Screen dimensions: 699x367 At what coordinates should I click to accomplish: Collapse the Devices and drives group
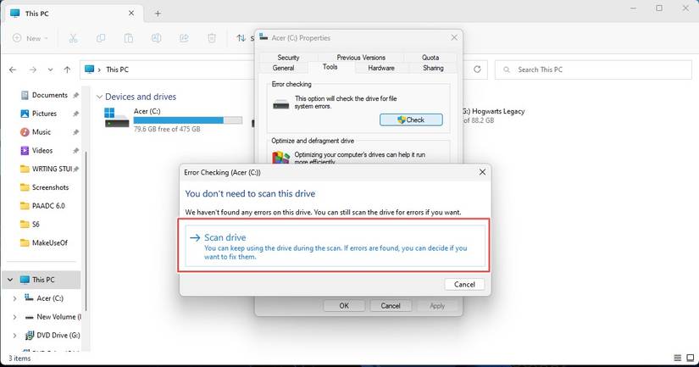click(x=99, y=97)
